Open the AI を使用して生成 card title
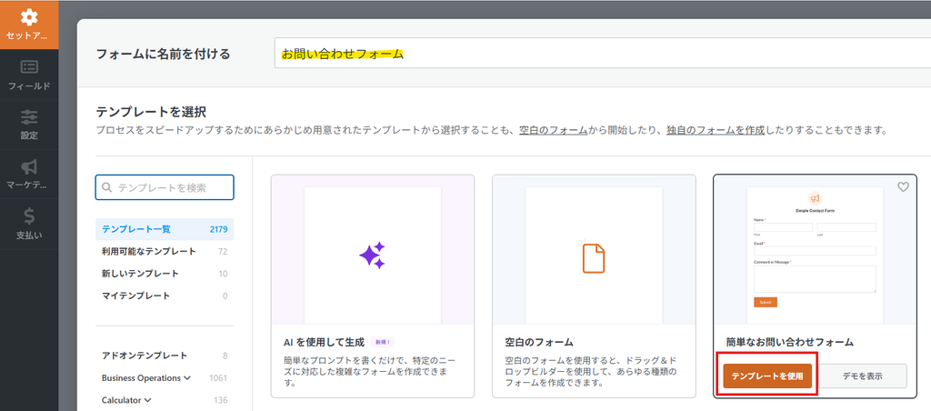This screenshot has height=411, width=931. (324, 342)
